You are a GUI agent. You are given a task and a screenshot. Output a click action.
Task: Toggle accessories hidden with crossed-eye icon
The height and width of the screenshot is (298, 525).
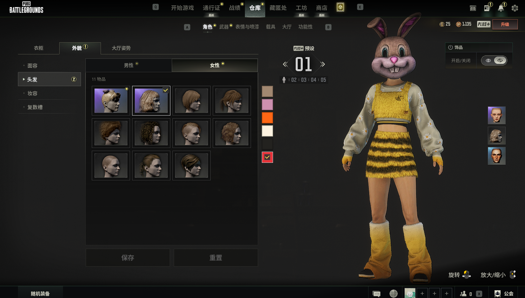[500, 60]
